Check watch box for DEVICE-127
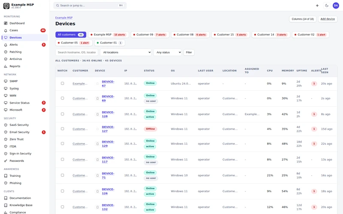This screenshot has height=214, width=343. 62,129
